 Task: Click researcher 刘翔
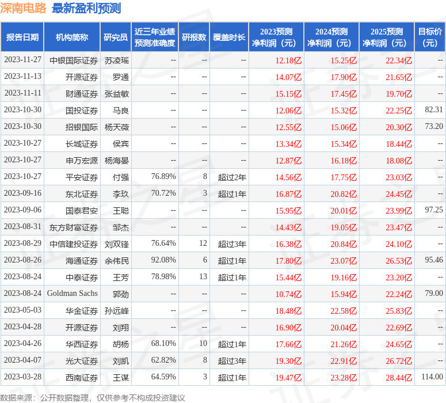click(121, 328)
